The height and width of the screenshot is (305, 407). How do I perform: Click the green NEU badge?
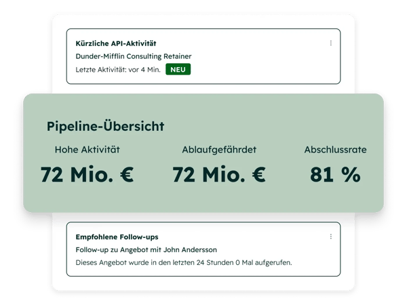click(x=178, y=69)
